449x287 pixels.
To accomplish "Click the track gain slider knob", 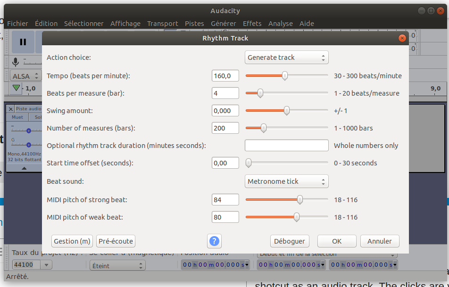I will [x=29, y=131].
